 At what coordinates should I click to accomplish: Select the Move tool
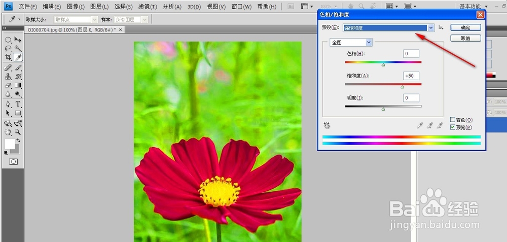point(18,40)
